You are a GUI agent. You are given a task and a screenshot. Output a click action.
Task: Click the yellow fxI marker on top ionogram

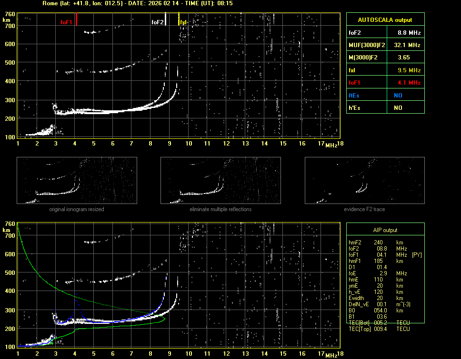[x=179, y=19]
